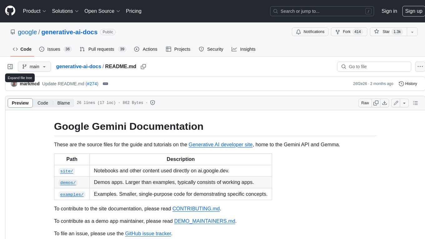Viewport: 425px width, 239px height.
Task: Focus the Search or jump to field
Action: 322,11
